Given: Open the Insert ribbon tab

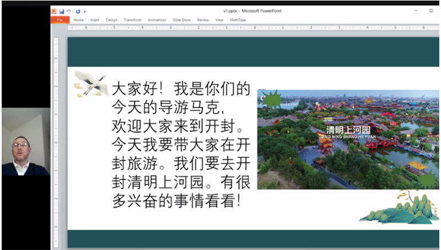Looking at the screenshot, I should pos(95,20).
